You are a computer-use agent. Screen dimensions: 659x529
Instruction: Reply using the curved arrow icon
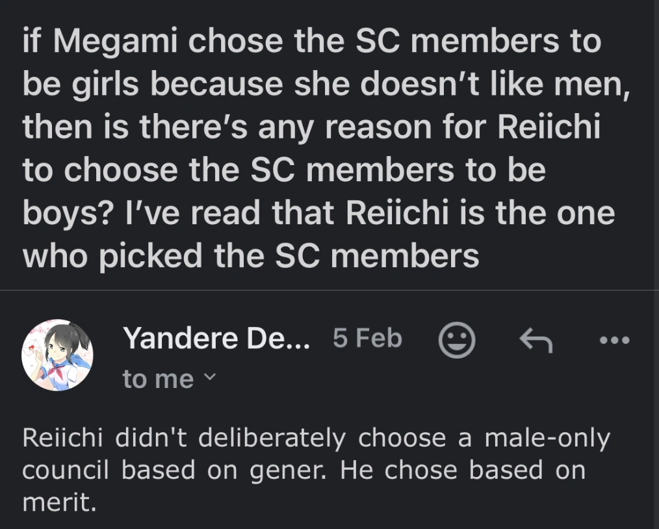[536, 341]
